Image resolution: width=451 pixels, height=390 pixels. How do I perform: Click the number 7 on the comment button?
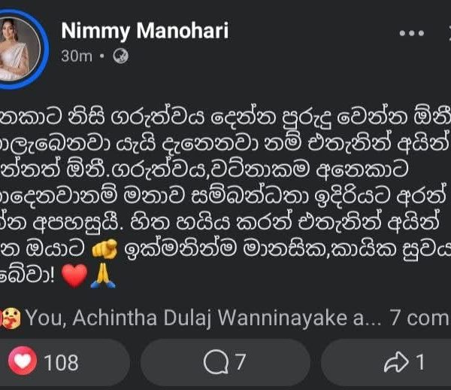click(240, 362)
